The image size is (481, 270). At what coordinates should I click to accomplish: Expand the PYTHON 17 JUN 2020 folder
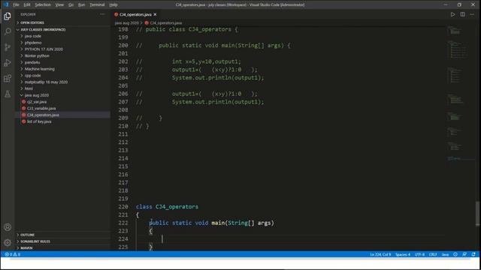(x=62, y=49)
